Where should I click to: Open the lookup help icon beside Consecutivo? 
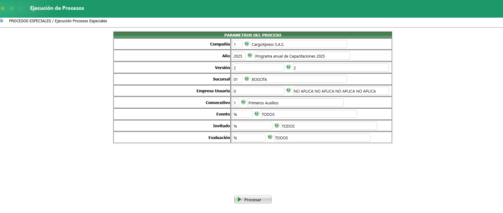coord(243,102)
